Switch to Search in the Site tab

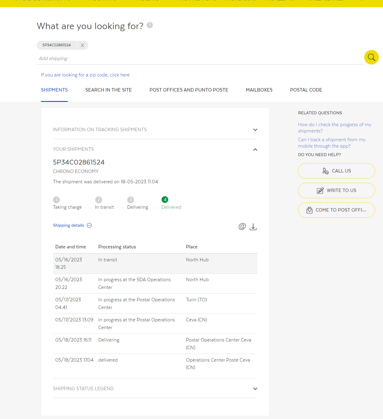point(108,90)
